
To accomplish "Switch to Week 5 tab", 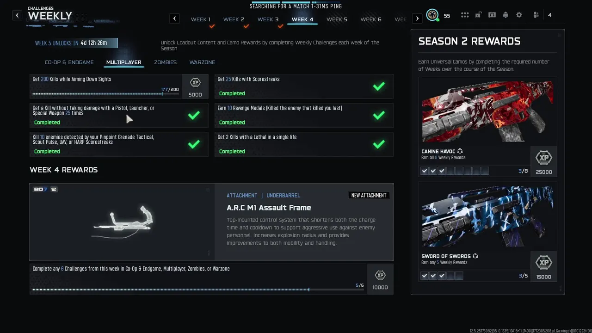I will [x=337, y=19].
